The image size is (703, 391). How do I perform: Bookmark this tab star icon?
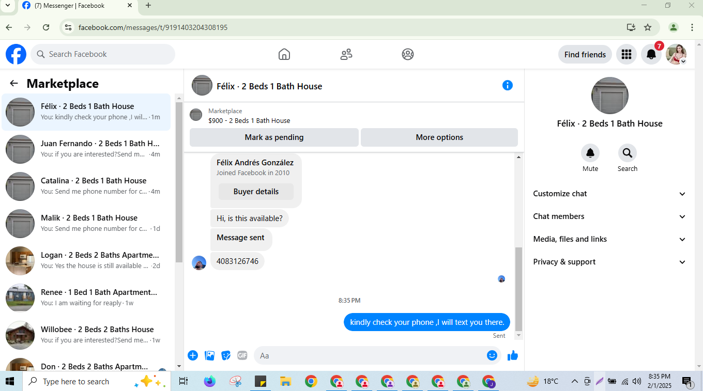(648, 27)
